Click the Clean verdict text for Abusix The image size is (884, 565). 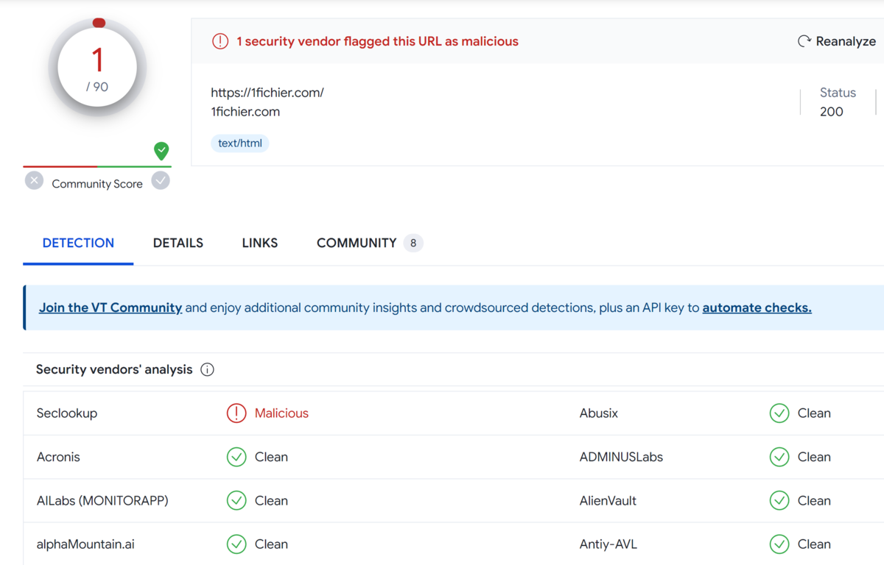[x=814, y=413]
